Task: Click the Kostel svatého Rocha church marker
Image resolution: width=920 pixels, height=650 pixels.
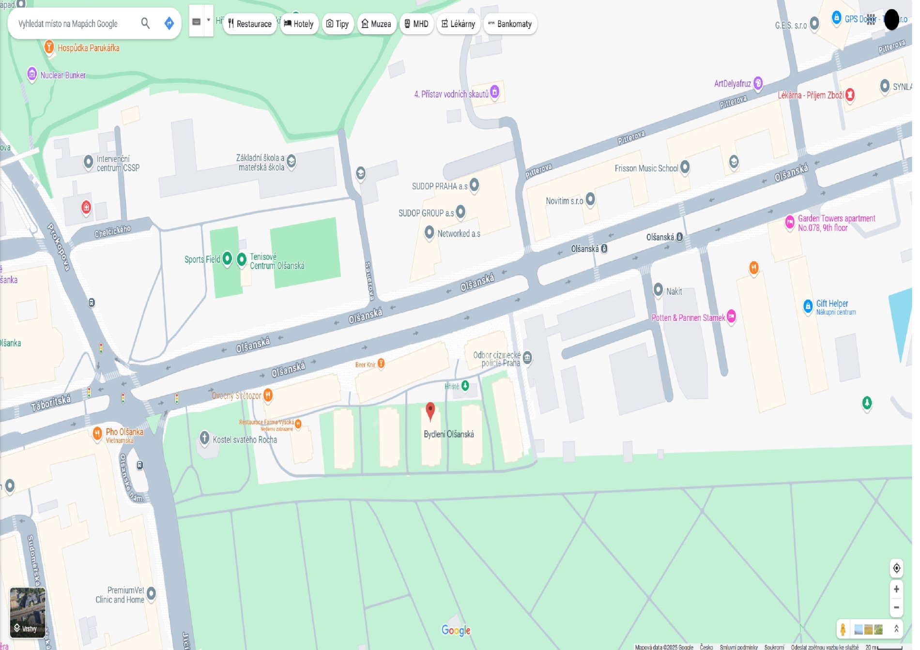Action: tap(204, 438)
